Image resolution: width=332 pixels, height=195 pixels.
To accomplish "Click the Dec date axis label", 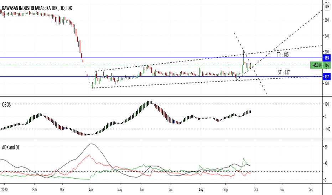I will click(311, 190).
